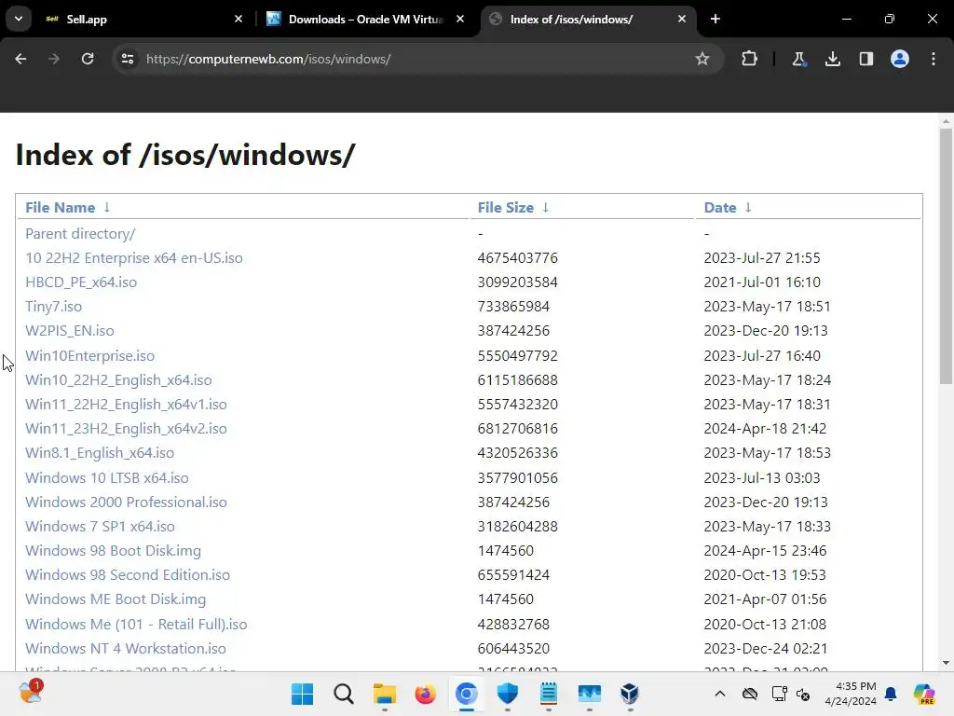Open the clock showing 4:35 PM

tap(851, 694)
